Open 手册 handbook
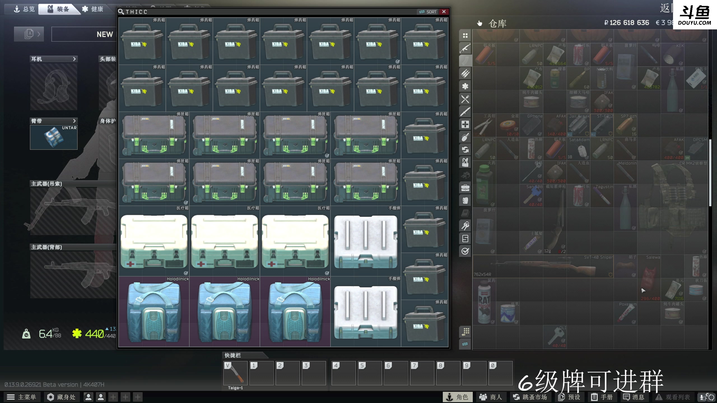Screen dimensions: 717x403 (602, 397)
